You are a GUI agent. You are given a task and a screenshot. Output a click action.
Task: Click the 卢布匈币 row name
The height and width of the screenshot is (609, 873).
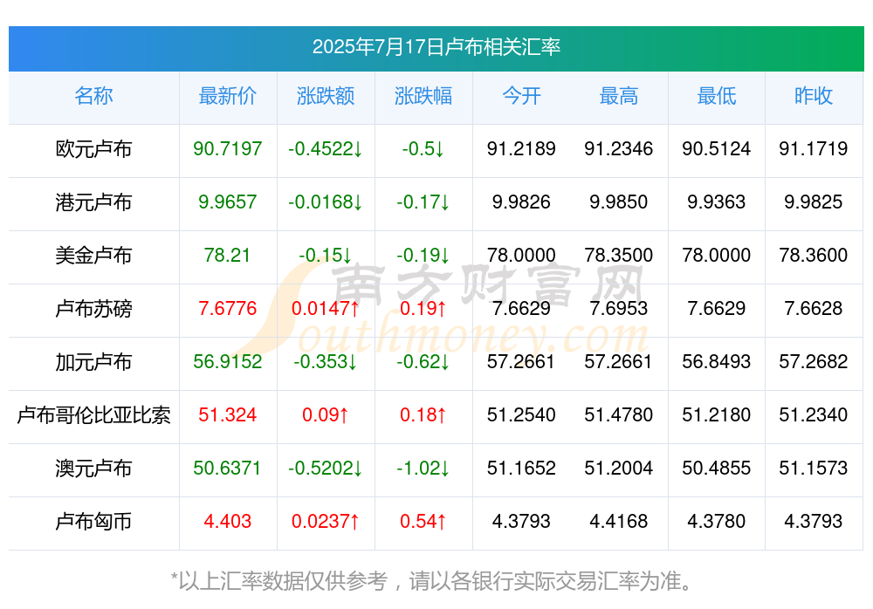click(x=93, y=522)
